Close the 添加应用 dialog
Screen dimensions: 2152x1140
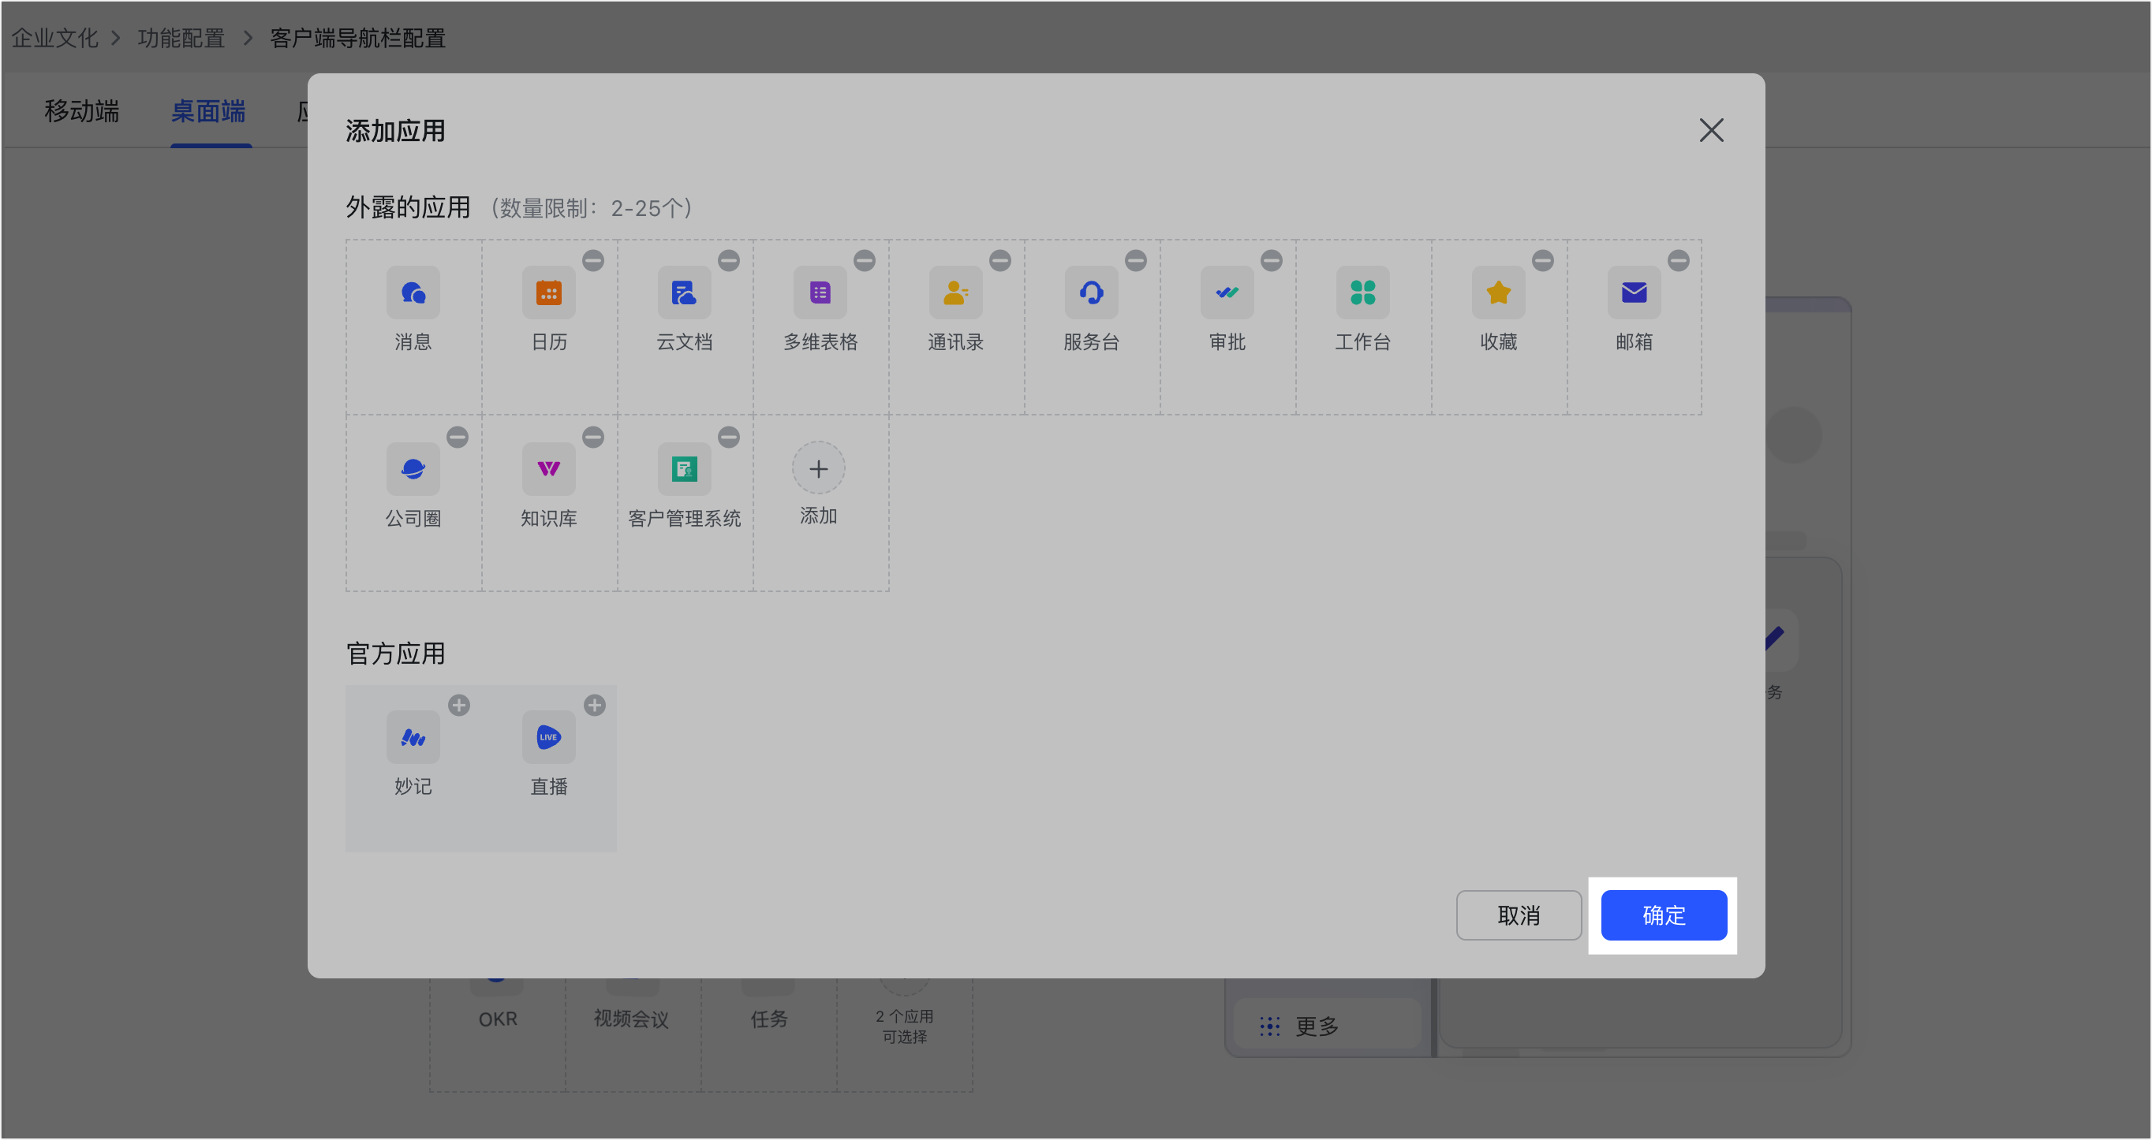coord(1712,130)
